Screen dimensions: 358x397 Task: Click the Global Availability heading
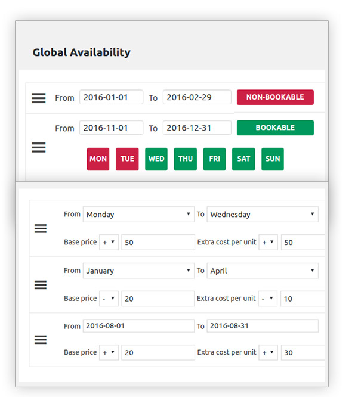[82, 52]
